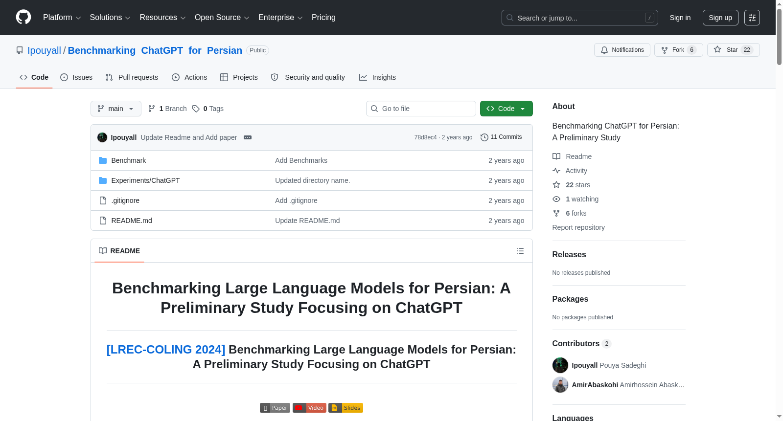Open the Benchmark folder
The width and height of the screenshot is (783, 421).
point(129,160)
